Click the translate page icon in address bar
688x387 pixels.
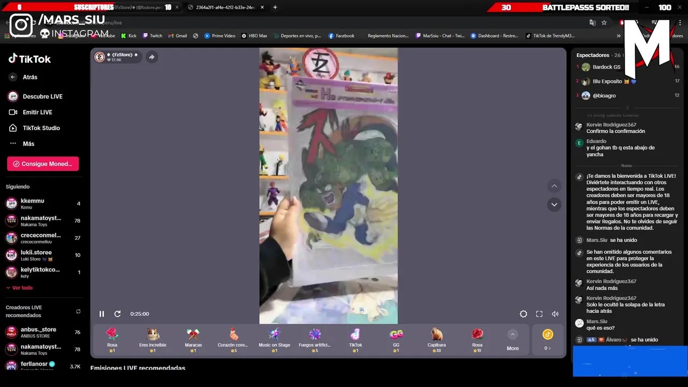[592, 23]
